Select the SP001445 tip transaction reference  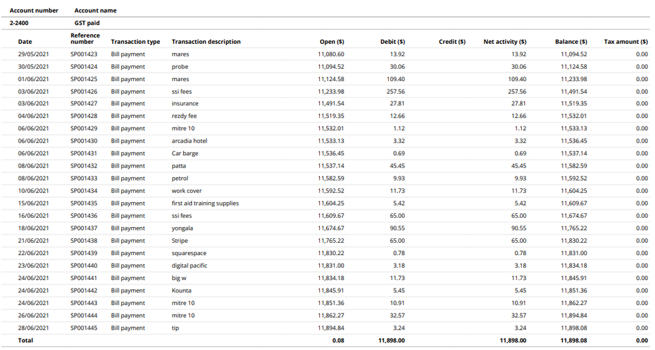(x=84, y=328)
